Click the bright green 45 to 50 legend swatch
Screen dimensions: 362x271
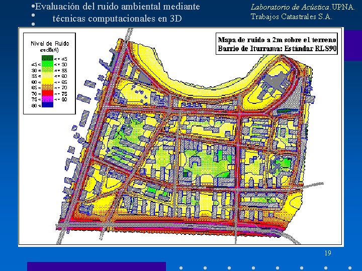pos(48,64)
